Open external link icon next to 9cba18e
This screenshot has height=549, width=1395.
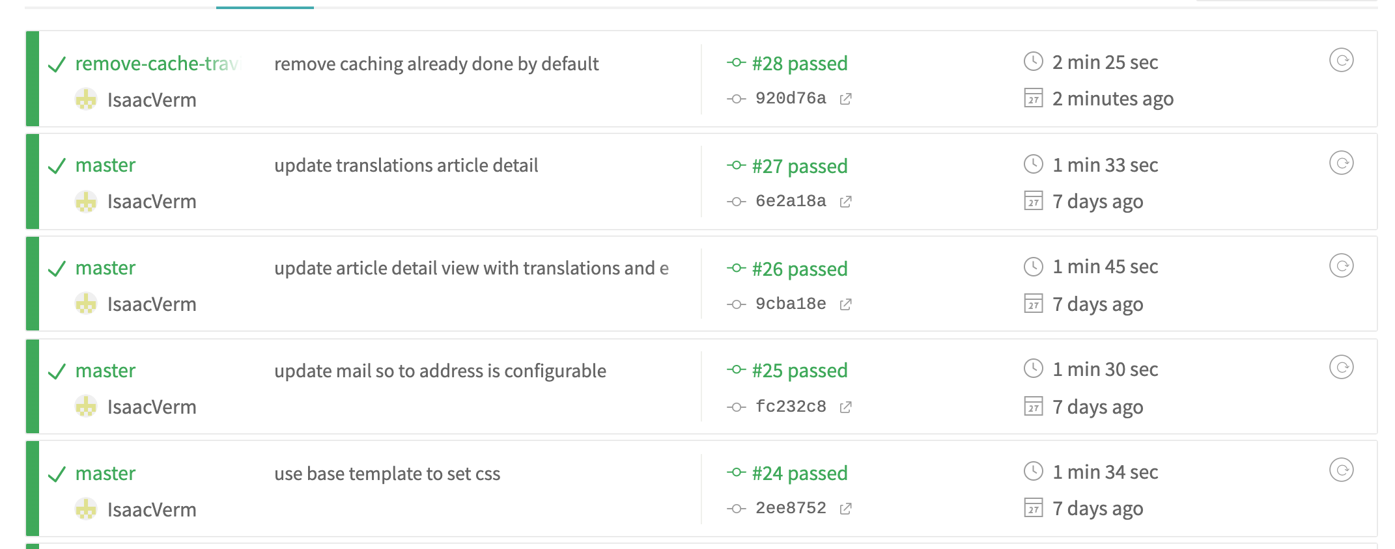845,304
